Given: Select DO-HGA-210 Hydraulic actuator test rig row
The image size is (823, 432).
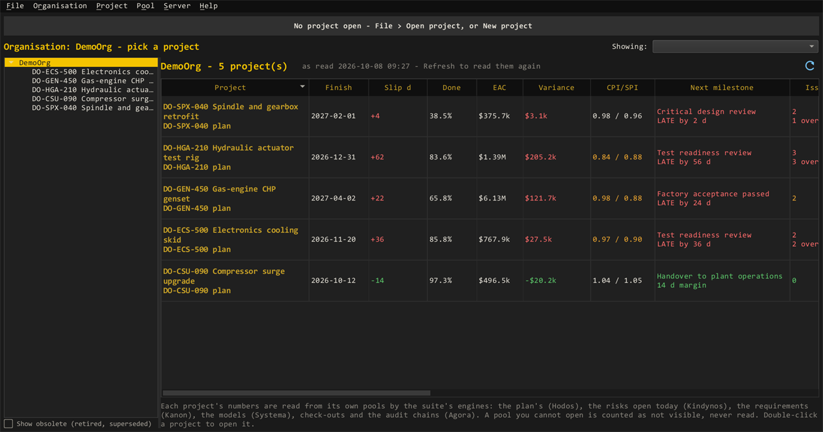Looking at the screenshot, I should click(490, 157).
